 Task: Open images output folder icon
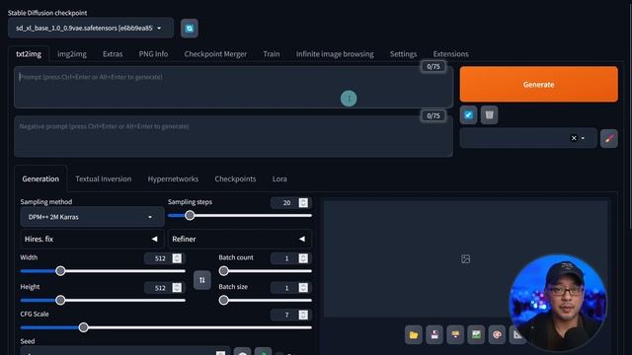(x=414, y=335)
